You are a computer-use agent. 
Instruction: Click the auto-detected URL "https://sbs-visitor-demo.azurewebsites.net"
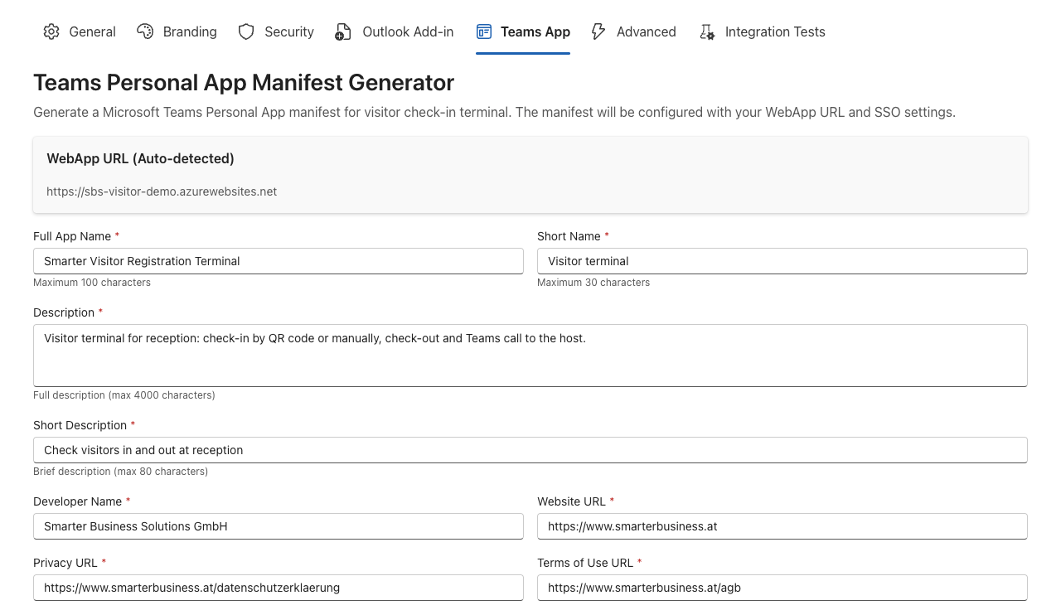click(x=162, y=191)
